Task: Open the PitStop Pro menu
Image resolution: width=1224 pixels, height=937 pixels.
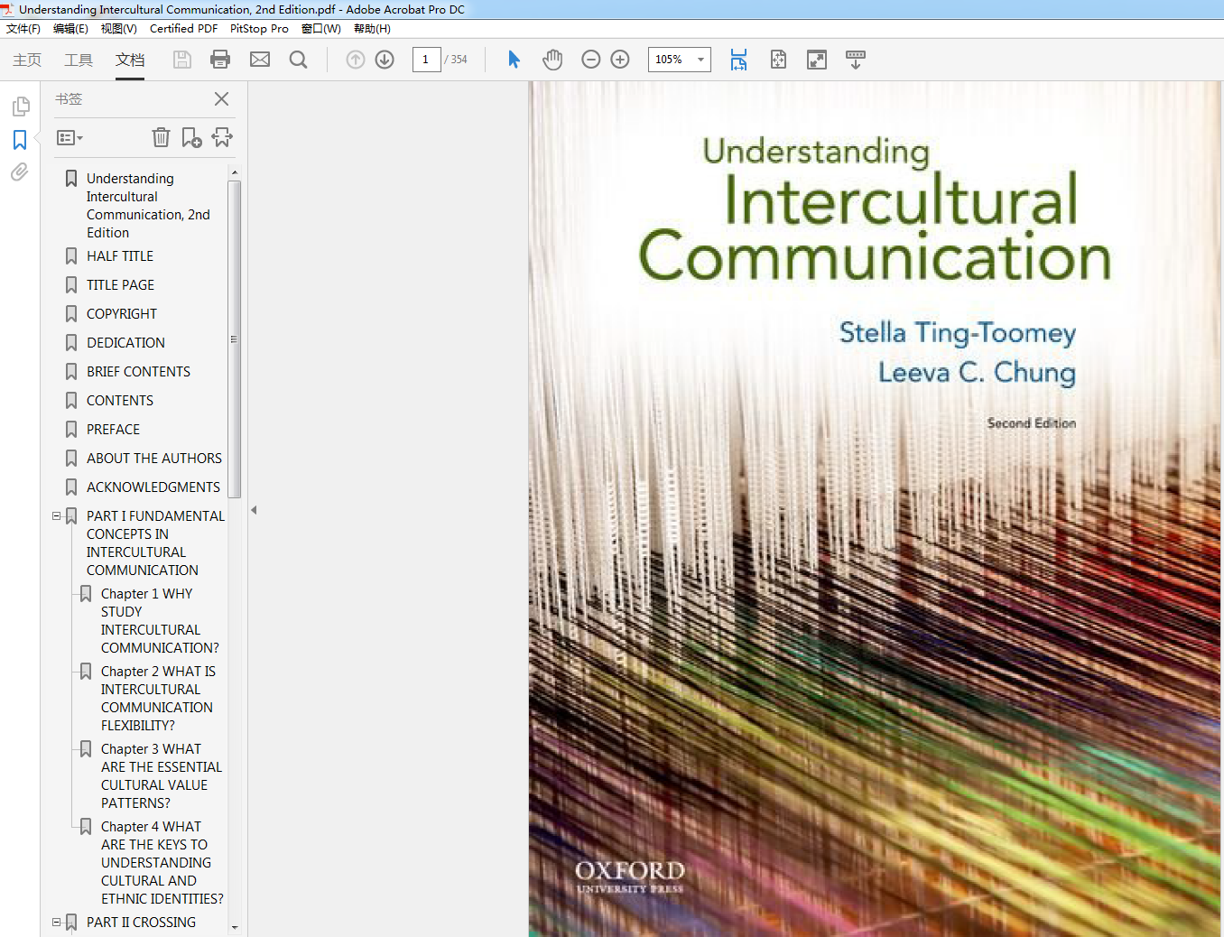Action: click(259, 29)
